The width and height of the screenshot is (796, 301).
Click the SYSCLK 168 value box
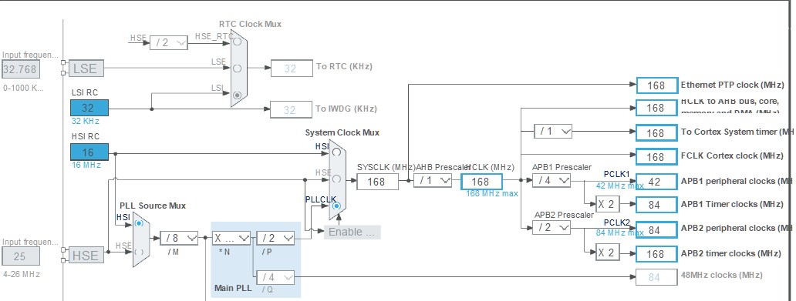click(377, 182)
